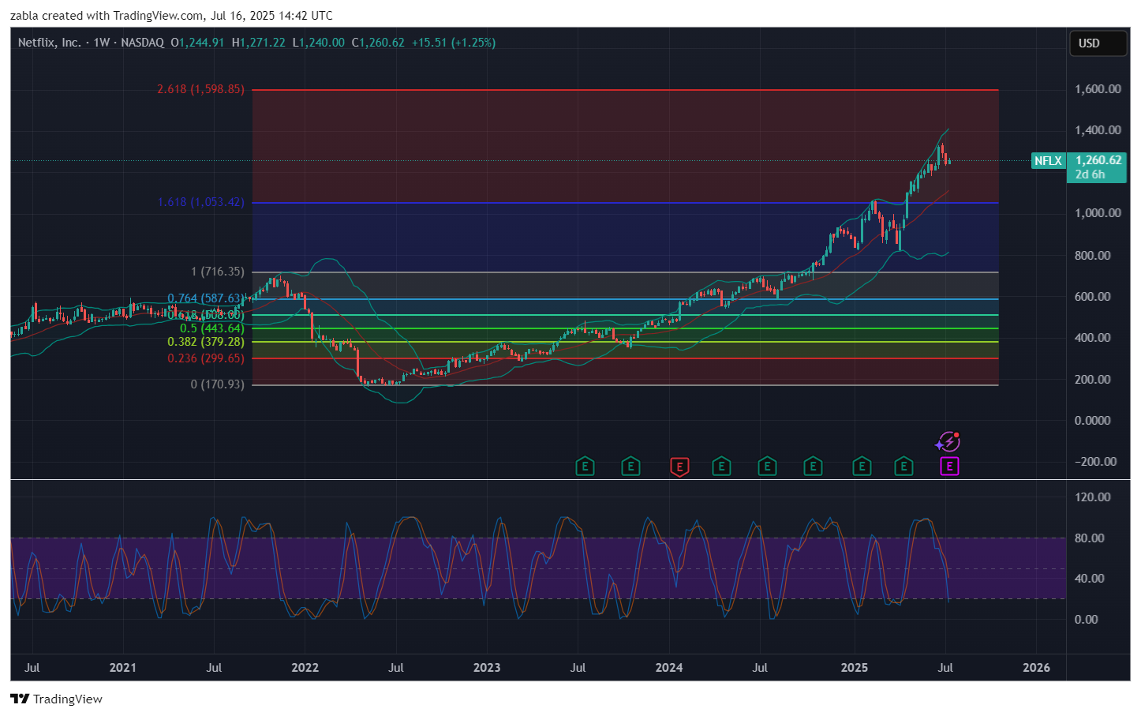The height and width of the screenshot is (716, 1141).
Task: Click the 1W timeframe label
Action: tap(102, 43)
